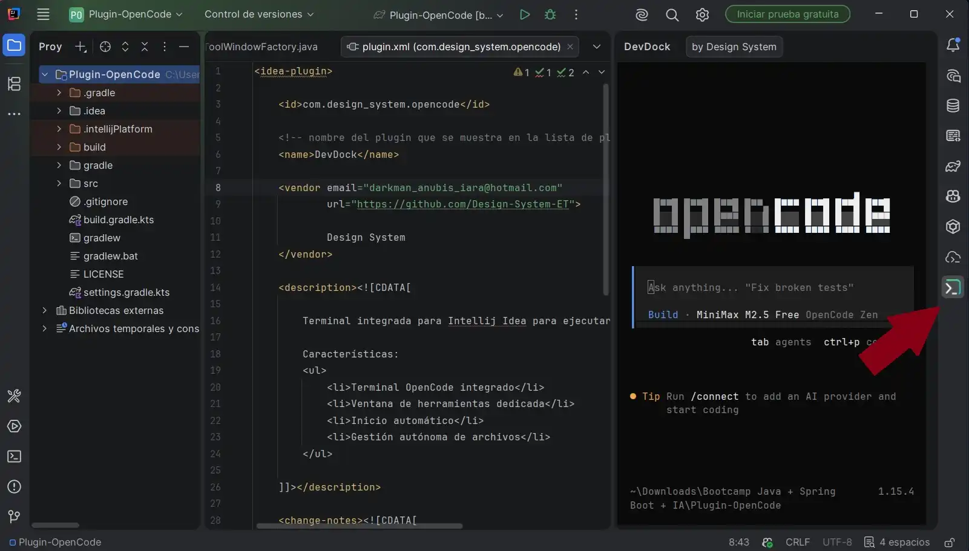Viewport: 969px width, 551px height.
Task: Open the Plugin-OpenCode project dropdown
Action: [x=126, y=15]
